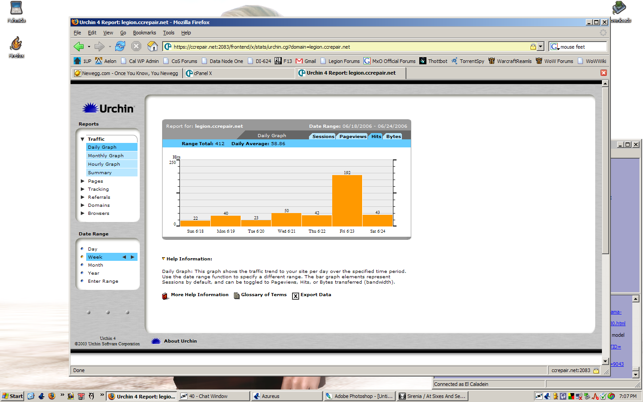Click the Export Data spreadsheet icon
The height and width of the screenshot is (402, 643).
click(296, 296)
